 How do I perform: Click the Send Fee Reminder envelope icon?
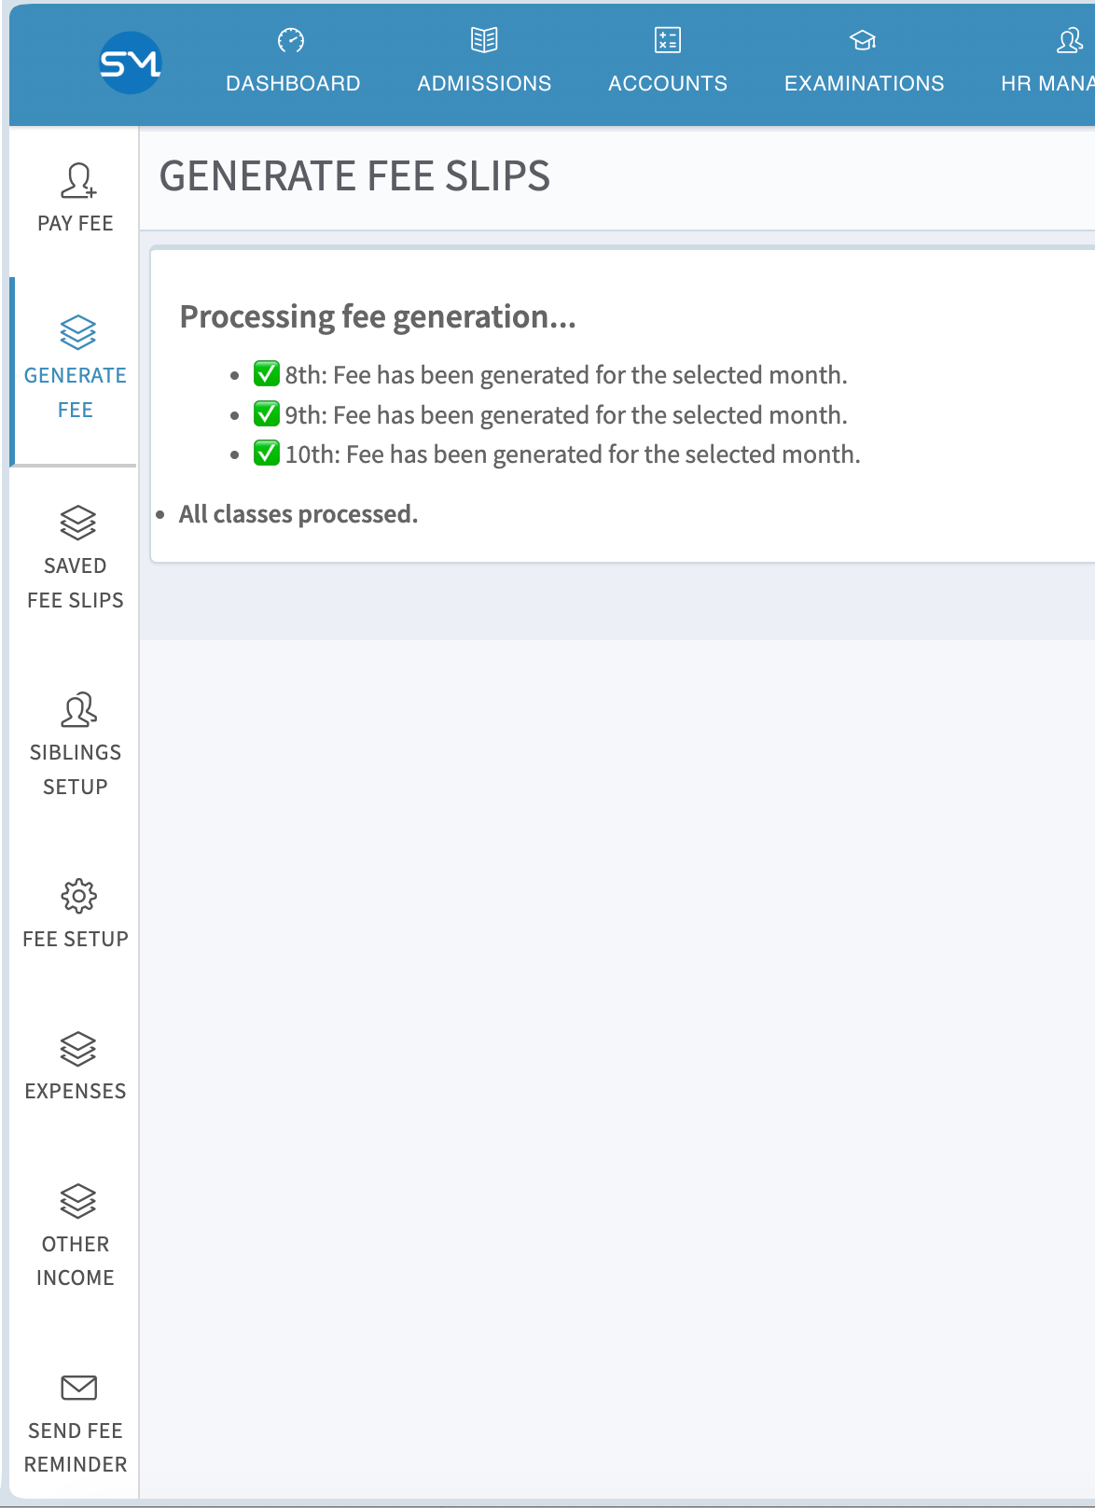tap(78, 1388)
